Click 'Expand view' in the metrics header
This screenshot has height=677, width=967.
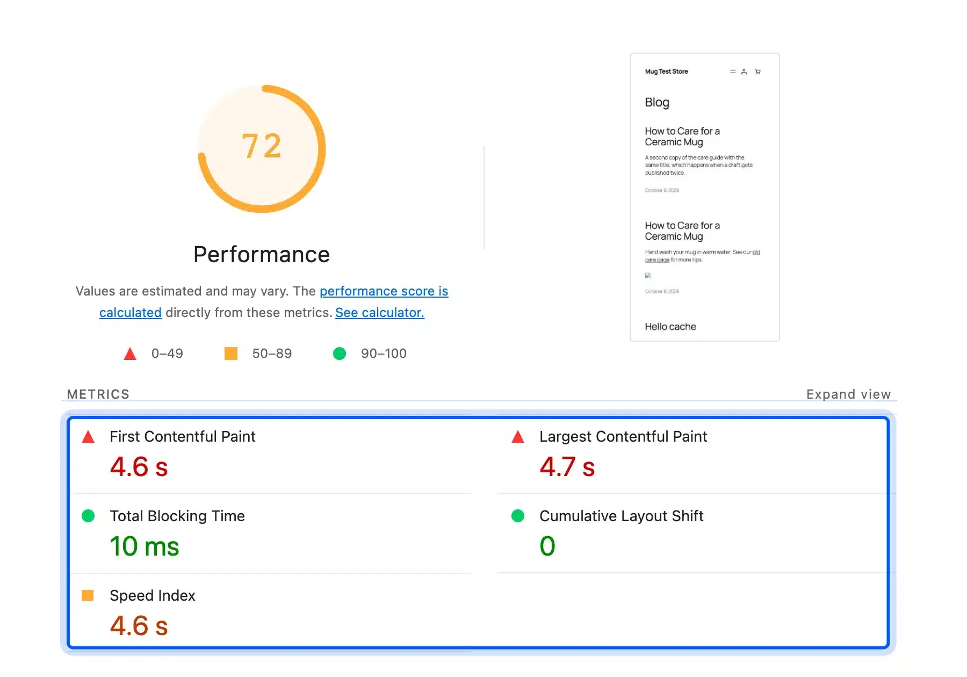[x=848, y=394]
